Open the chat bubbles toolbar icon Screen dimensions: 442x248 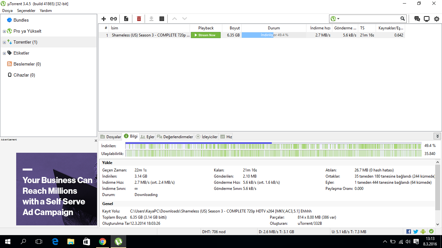pos(417,19)
